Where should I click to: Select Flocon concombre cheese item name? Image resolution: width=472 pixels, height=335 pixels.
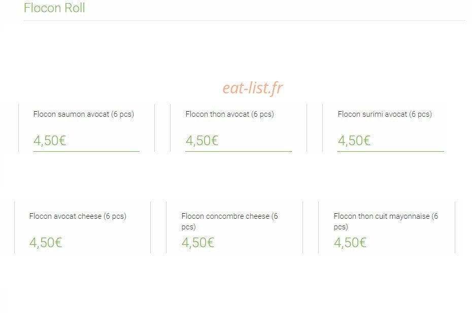pyautogui.click(x=230, y=221)
